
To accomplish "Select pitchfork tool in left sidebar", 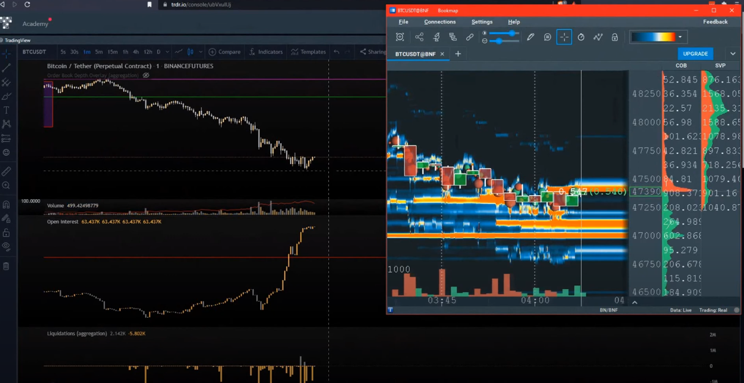I will [x=6, y=82].
